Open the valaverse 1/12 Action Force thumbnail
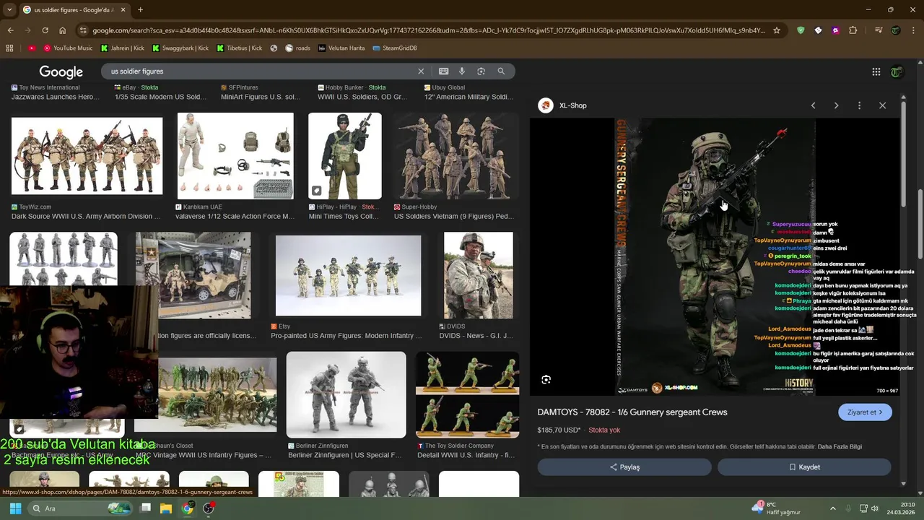Viewport: 924px width, 520px height. point(235,156)
